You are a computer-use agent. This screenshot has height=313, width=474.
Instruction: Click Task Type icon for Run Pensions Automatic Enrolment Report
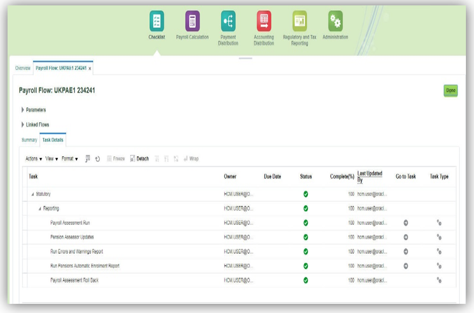(x=439, y=266)
